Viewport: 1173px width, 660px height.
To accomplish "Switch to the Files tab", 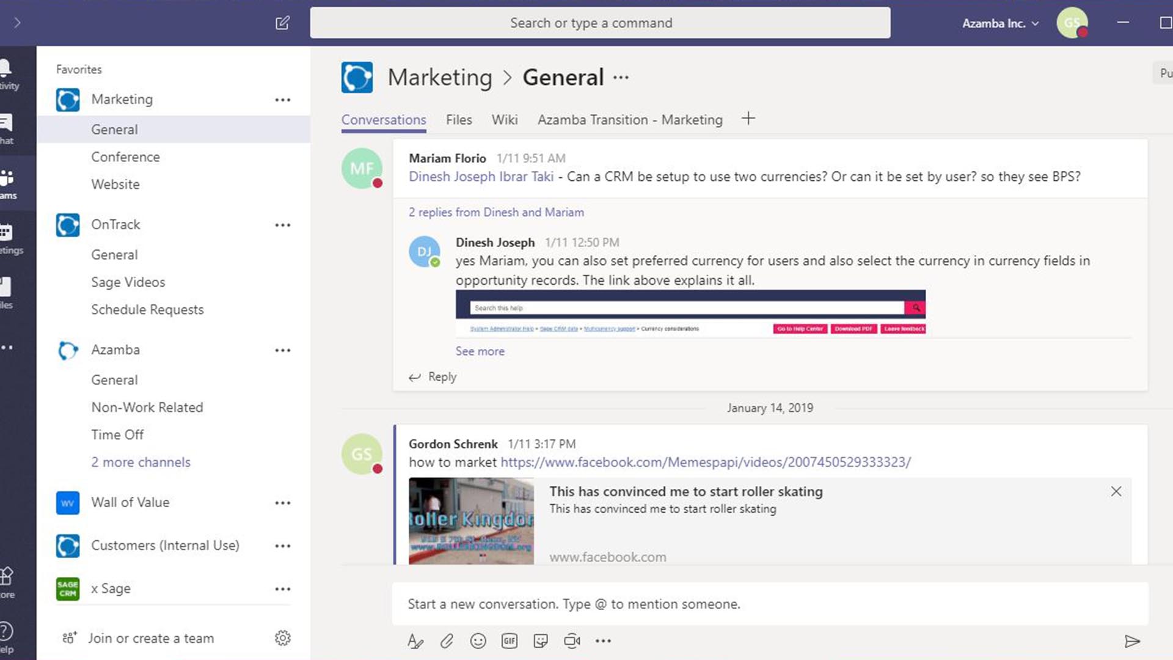I will click(459, 120).
